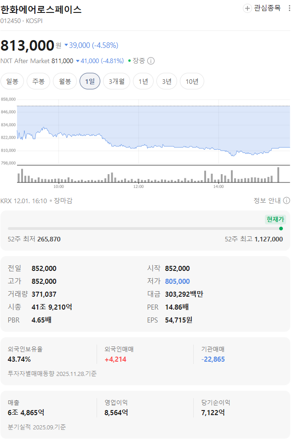293x440 pixels.
Task: Click the 투자자별매매동향 2025.11.28.기준 note
Action: tap(52, 374)
